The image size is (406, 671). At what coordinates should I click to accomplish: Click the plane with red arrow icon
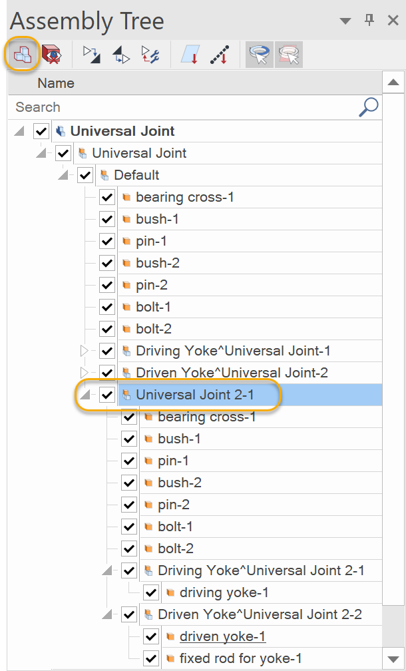tap(190, 55)
